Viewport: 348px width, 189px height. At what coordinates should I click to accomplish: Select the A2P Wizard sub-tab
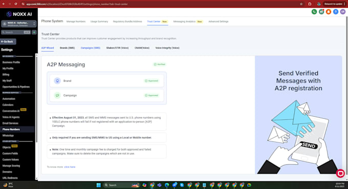[48, 48]
